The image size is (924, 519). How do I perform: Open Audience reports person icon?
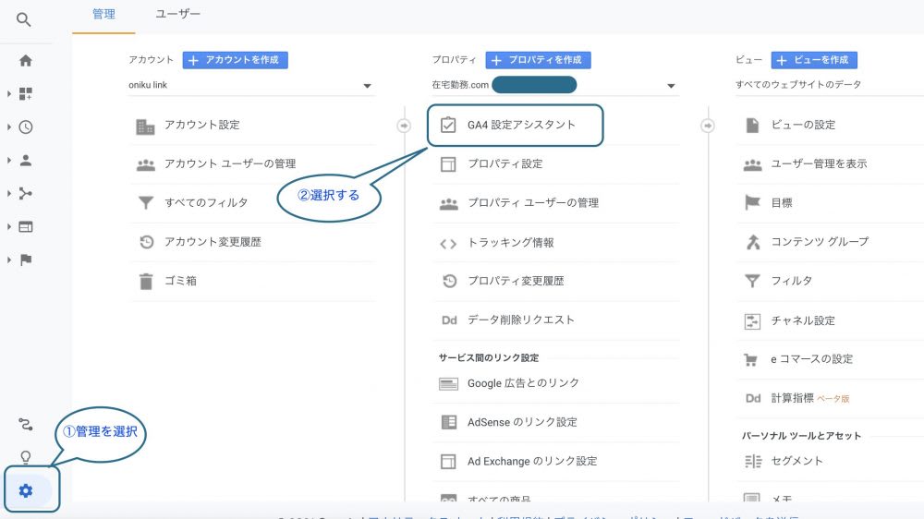click(25, 161)
